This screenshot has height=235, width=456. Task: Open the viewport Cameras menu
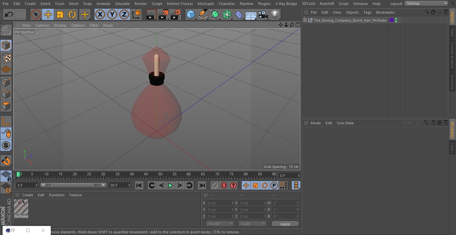tap(42, 25)
